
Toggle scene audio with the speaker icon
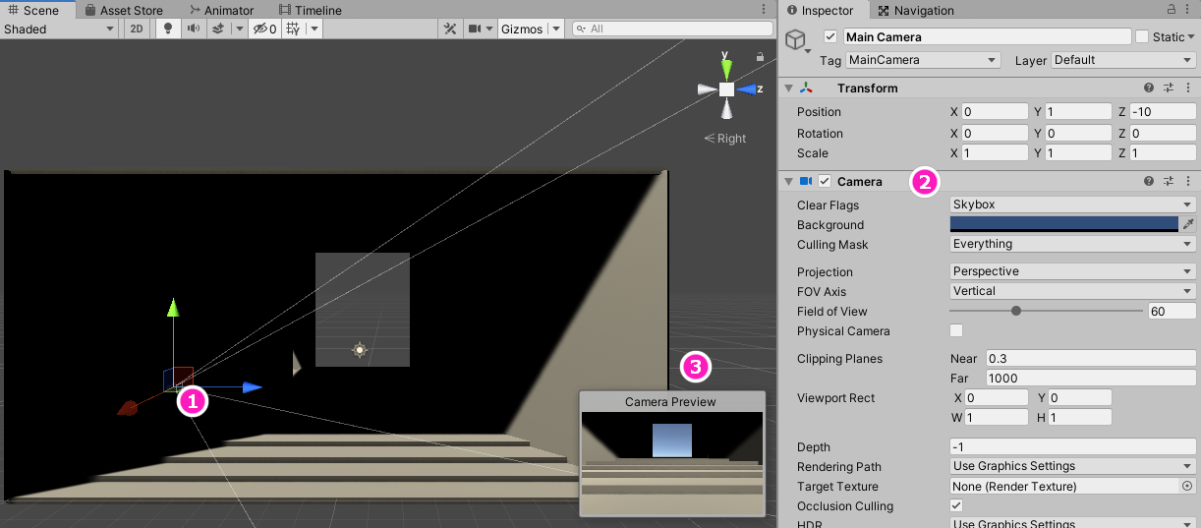(193, 29)
